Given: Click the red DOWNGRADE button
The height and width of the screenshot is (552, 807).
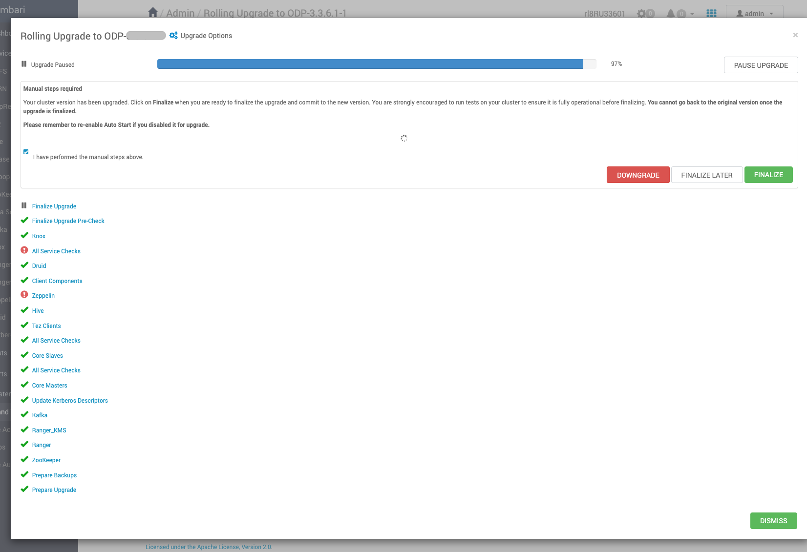Looking at the screenshot, I should click(638, 175).
